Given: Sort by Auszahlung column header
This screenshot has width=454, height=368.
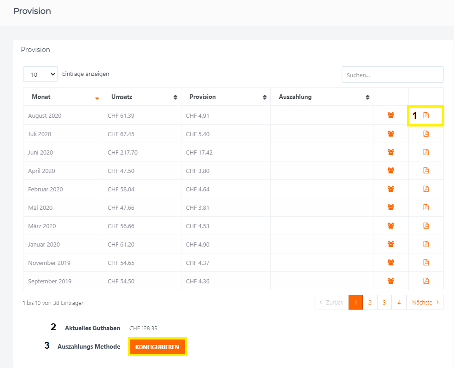Looking at the screenshot, I should (322, 97).
